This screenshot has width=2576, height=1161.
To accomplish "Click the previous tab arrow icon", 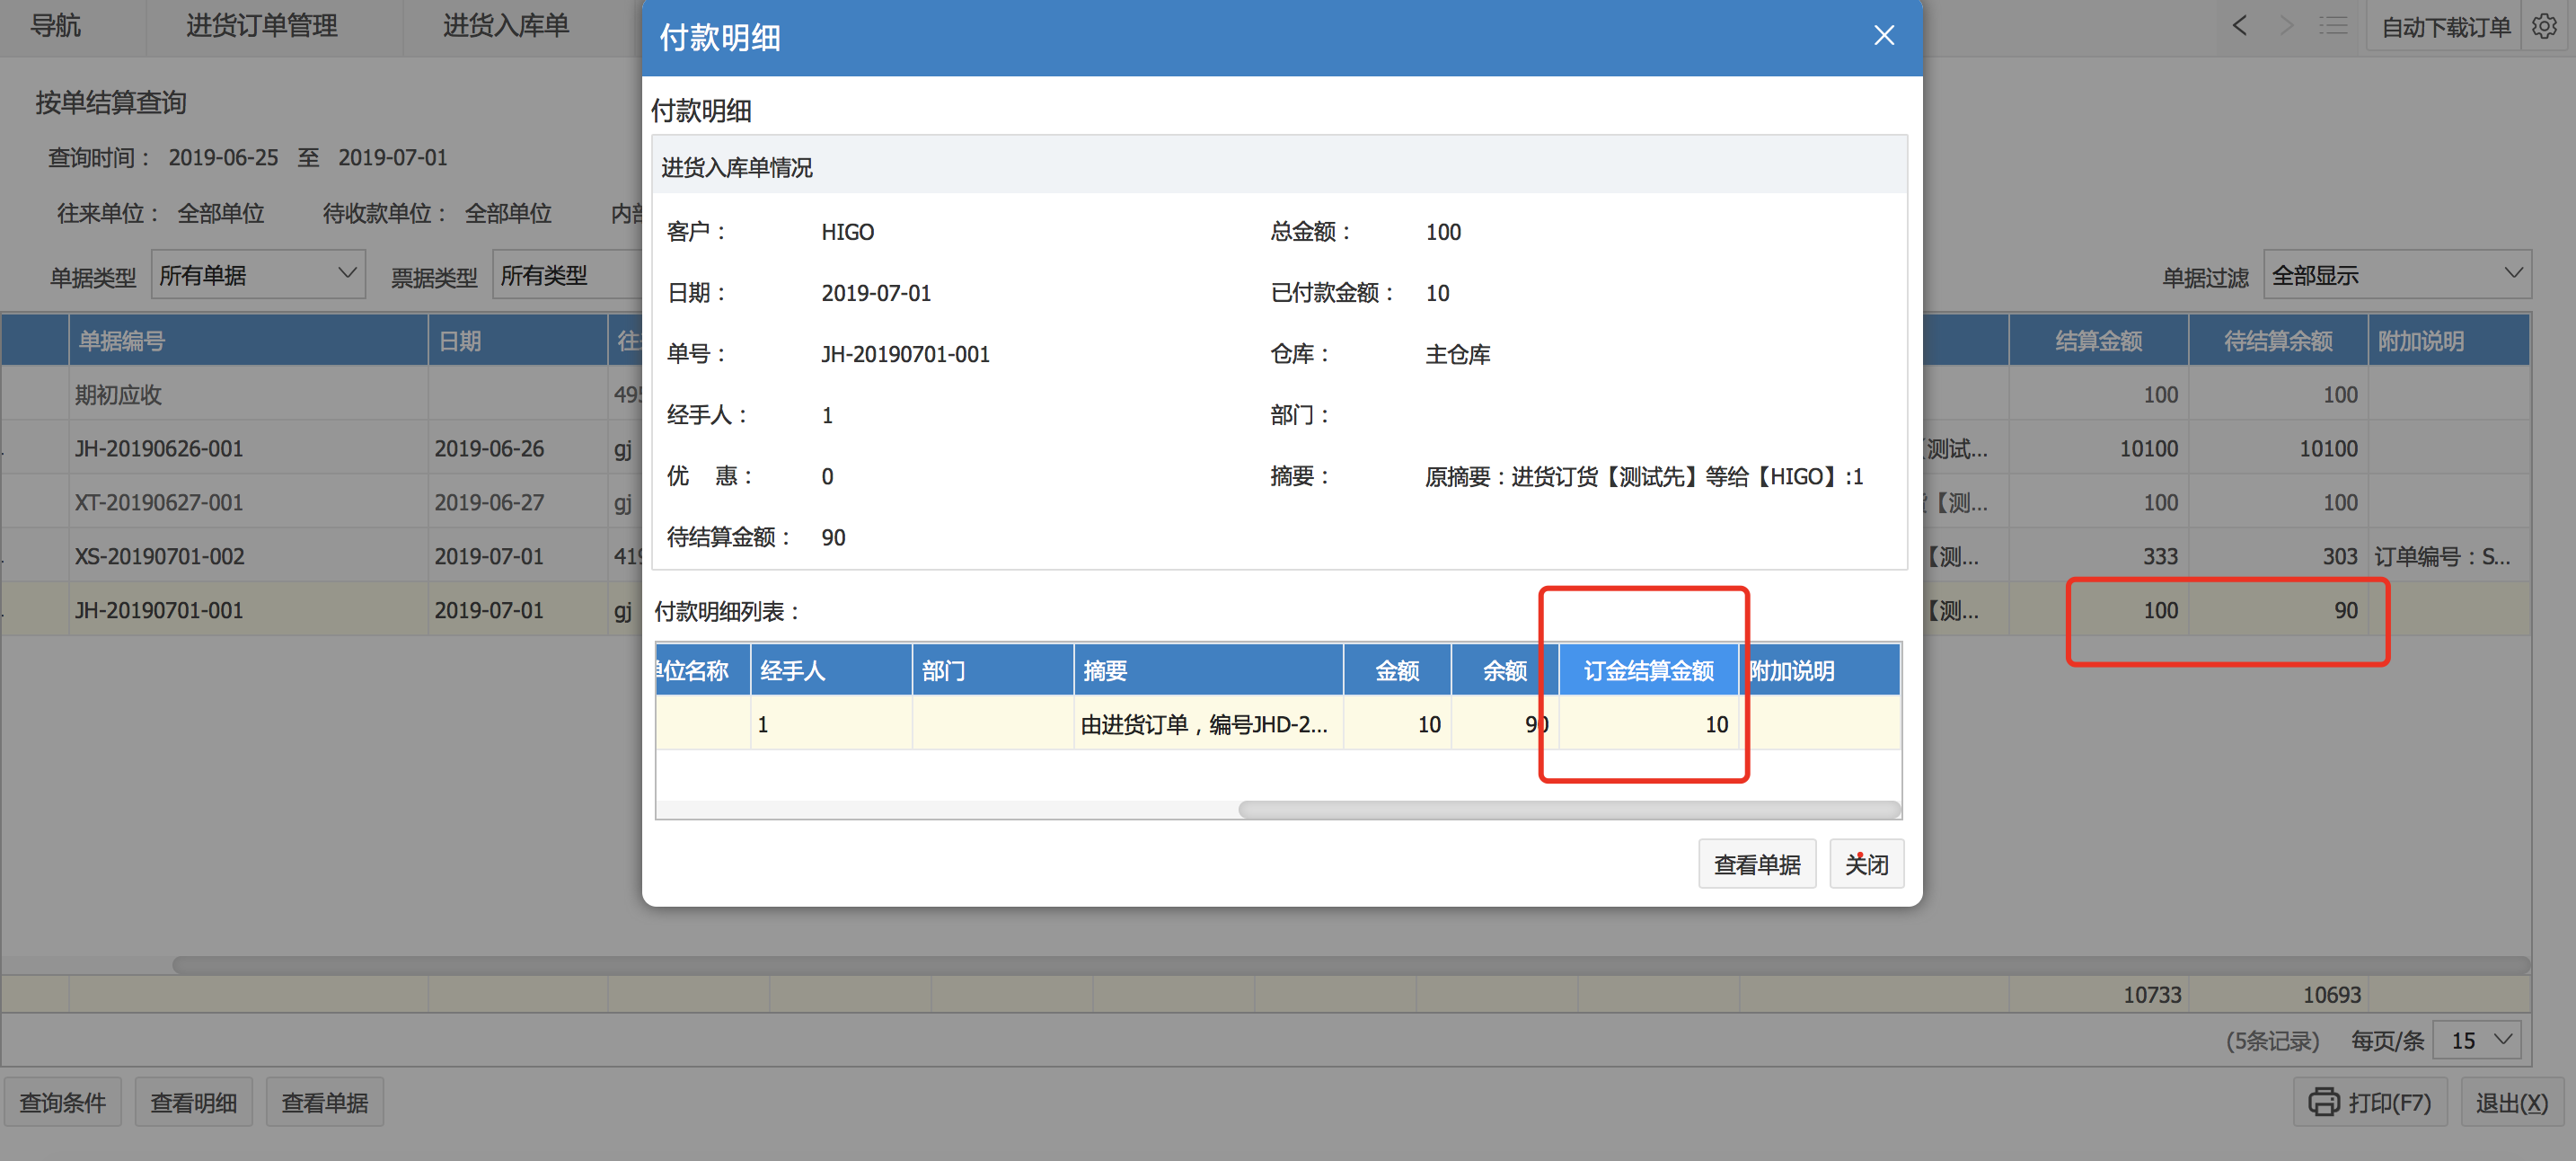I will [2240, 26].
